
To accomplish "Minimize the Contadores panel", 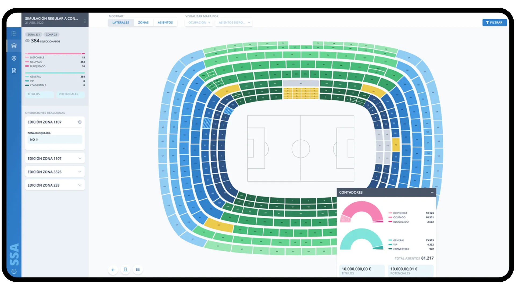I will pos(432,192).
